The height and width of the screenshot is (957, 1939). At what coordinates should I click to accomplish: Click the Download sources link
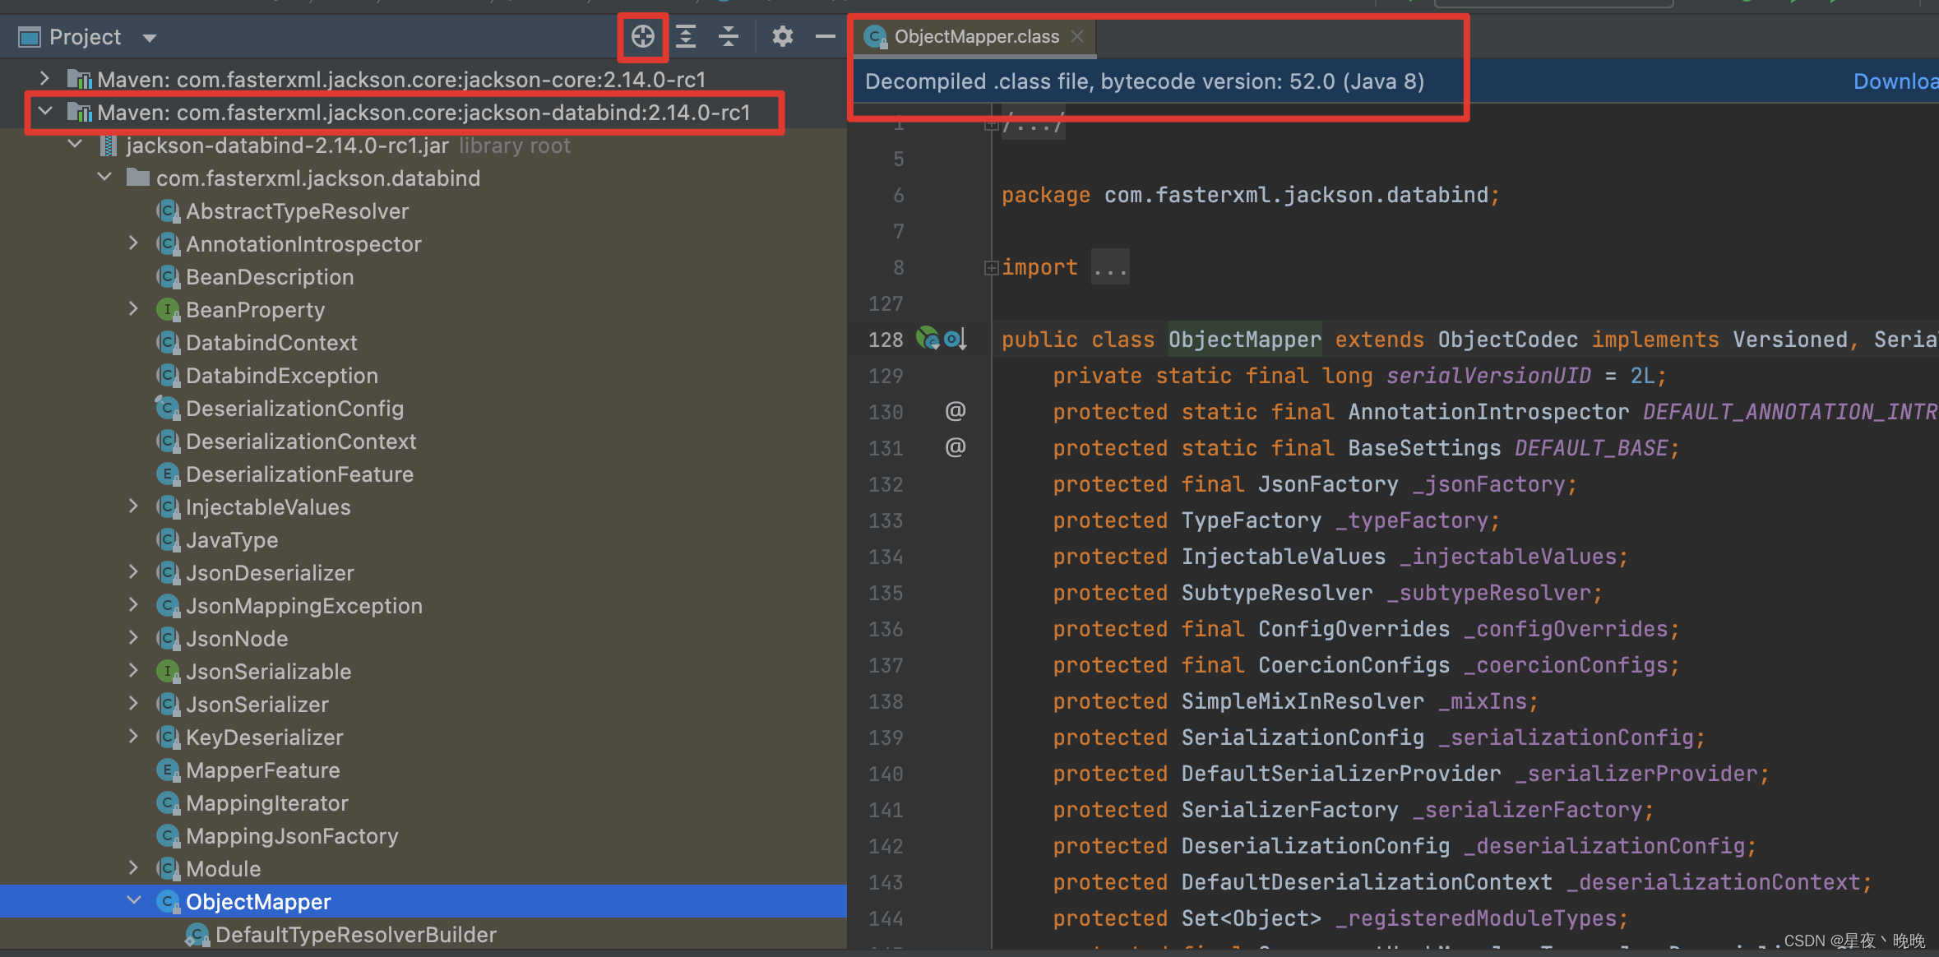point(1895,81)
